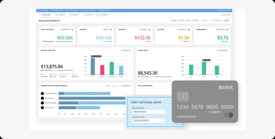275x139 pixels.
Task: Click Valerie Liberty's avatar circle
Action: [x=42, y=108]
